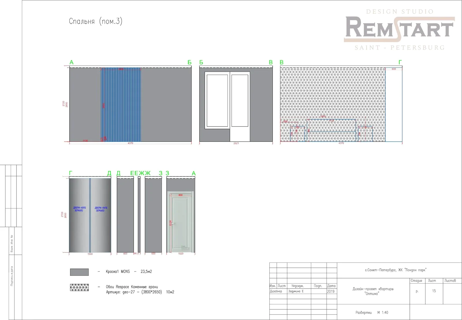The height and width of the screenshot is (320, 462).
Task: Click the "Развертки М 1:40" scale label
Action: (x=372, y=312)
